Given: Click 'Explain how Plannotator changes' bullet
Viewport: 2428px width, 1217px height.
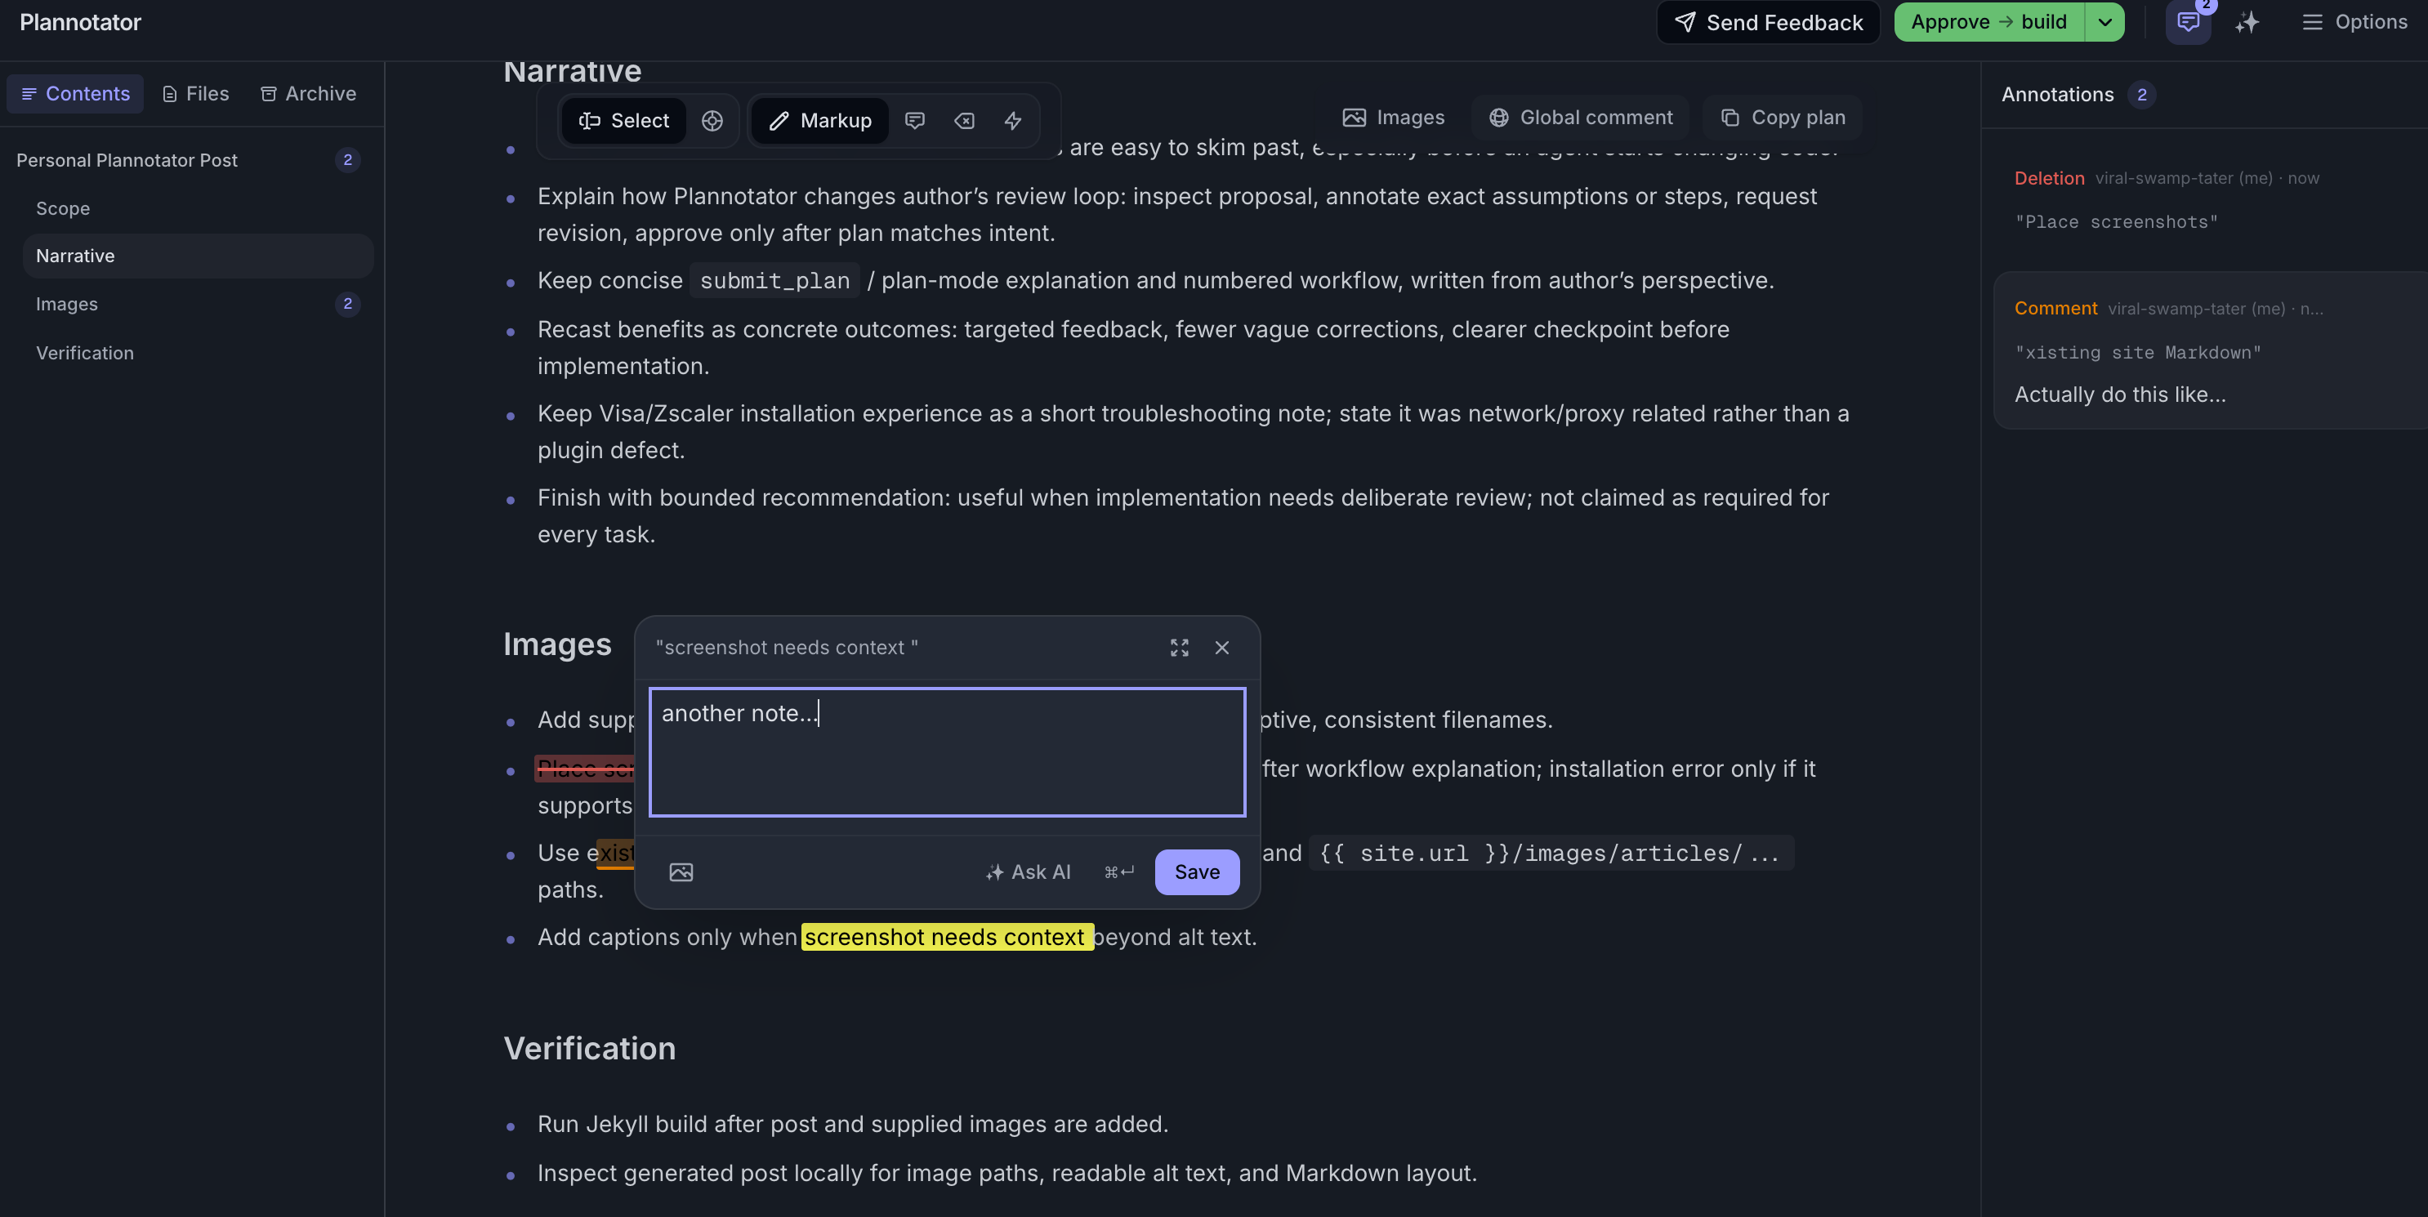Looking at the screenshot, I should [x=1177, y=215].
